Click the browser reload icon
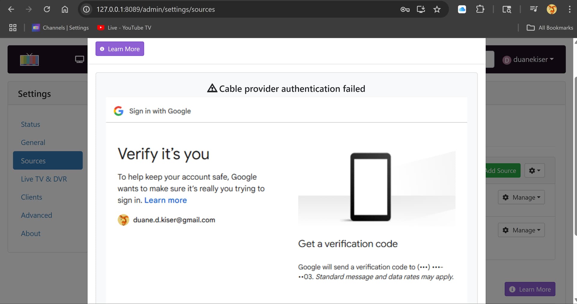Screen dimensions: 577x304 pos(47,9)
